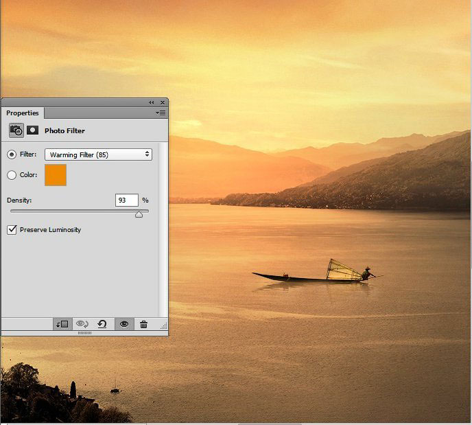472x425 pixels.
Task: Toggle adjustment layer visibility eye
Action: (124, 324)
